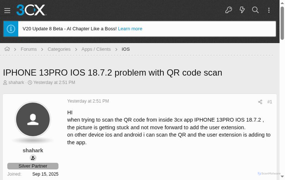
Task: Click the scrollbar down arrow
Action: (282, 176)
